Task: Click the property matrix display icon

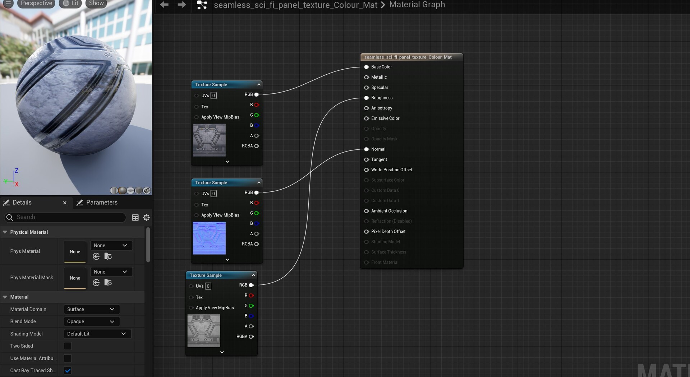Action: point(135,218)
